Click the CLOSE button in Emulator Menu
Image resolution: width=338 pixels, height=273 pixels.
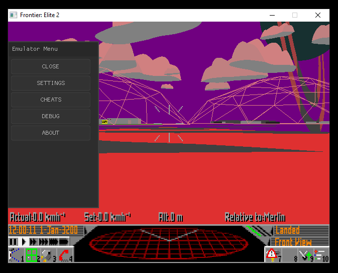click(51, 66)
